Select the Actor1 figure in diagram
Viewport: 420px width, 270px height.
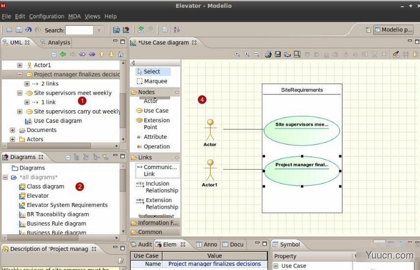point(210,173)
